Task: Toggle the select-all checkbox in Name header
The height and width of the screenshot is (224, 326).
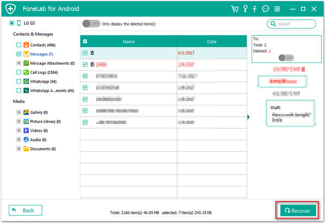Action: [85, 41]
